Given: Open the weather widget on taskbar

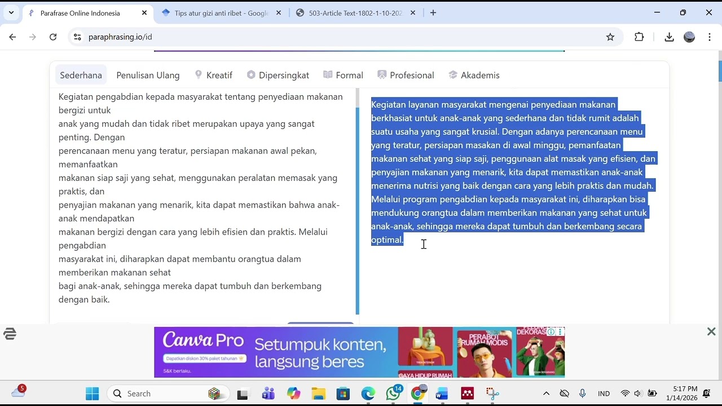Looking at the screenshot, I should pos(19,392).
